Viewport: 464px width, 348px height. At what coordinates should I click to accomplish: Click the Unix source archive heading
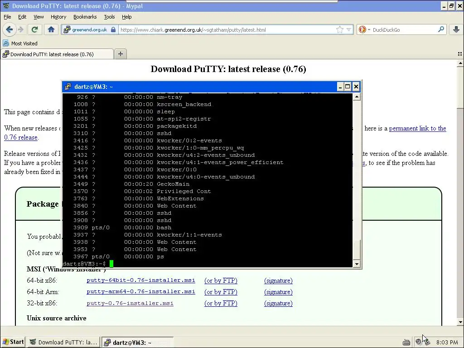pyautogui.click(x=57, y=318)
